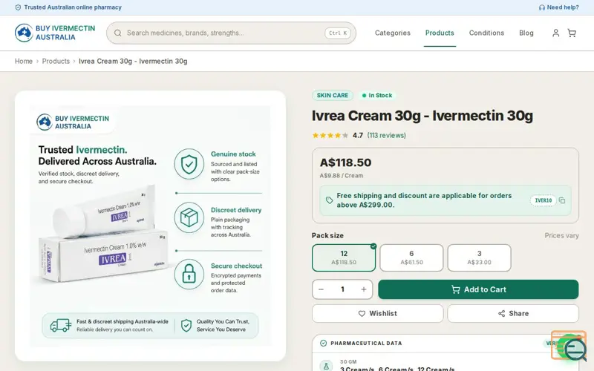594x371 pixels.
Task: Open the Products nav tab
Action: coord(440,33)
